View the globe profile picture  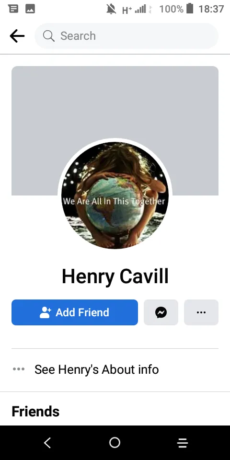tap(115, 195)
